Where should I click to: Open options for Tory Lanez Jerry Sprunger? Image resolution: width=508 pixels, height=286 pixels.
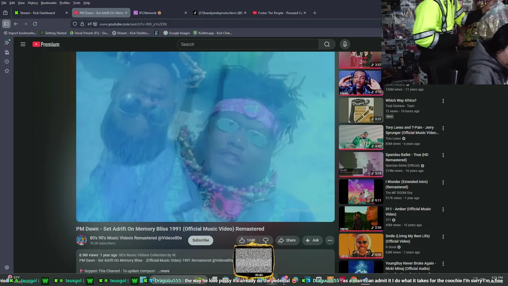tap(443, 128)
